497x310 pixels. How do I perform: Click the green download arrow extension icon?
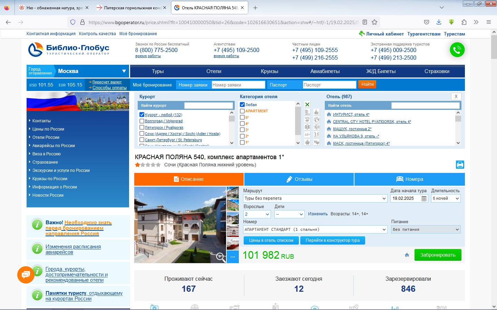click(451, 22)
